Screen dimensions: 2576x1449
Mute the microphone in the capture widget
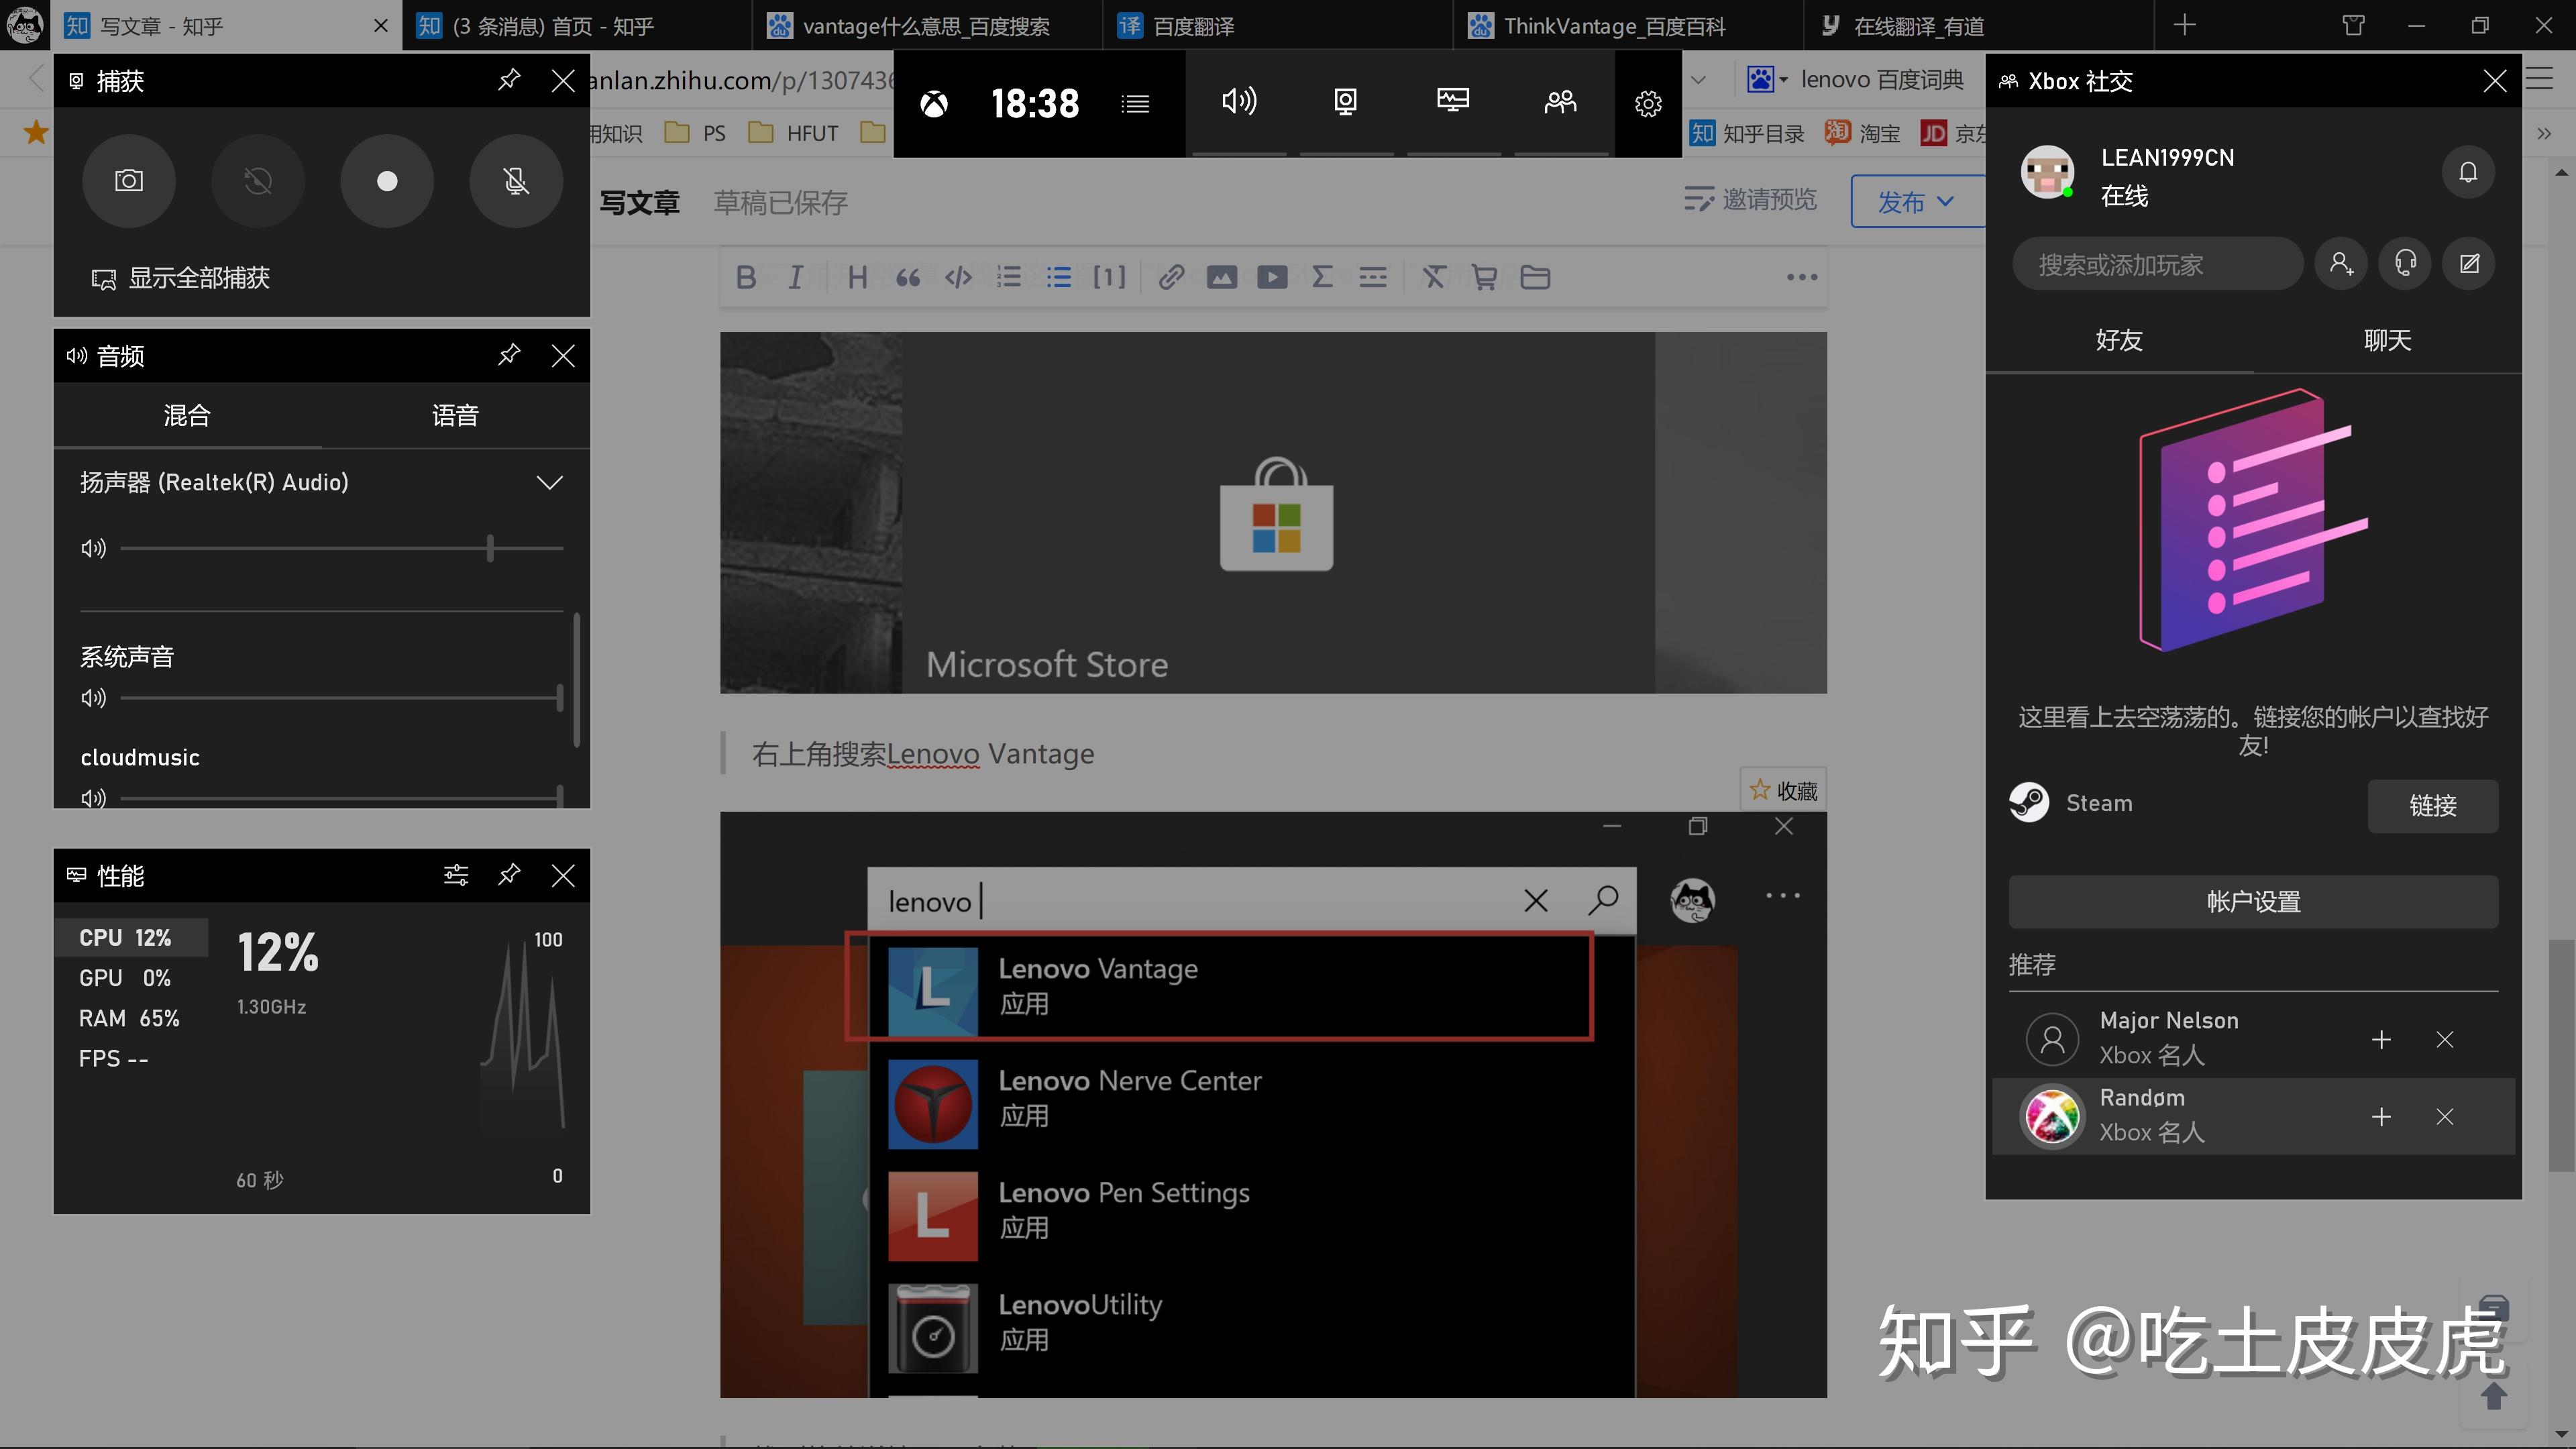[x=516, y=181]
